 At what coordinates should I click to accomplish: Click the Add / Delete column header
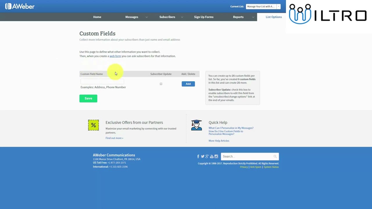pyautogui.click(x=188, y=74)
